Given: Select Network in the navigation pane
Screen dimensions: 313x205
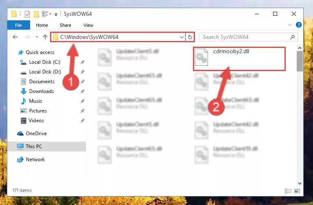Looking at the screenshot, I should click(31, 160).
